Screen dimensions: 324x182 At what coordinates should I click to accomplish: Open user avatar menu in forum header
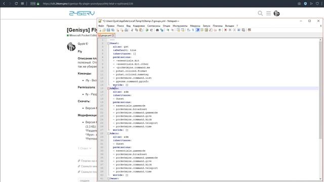[x=276, y=14]
